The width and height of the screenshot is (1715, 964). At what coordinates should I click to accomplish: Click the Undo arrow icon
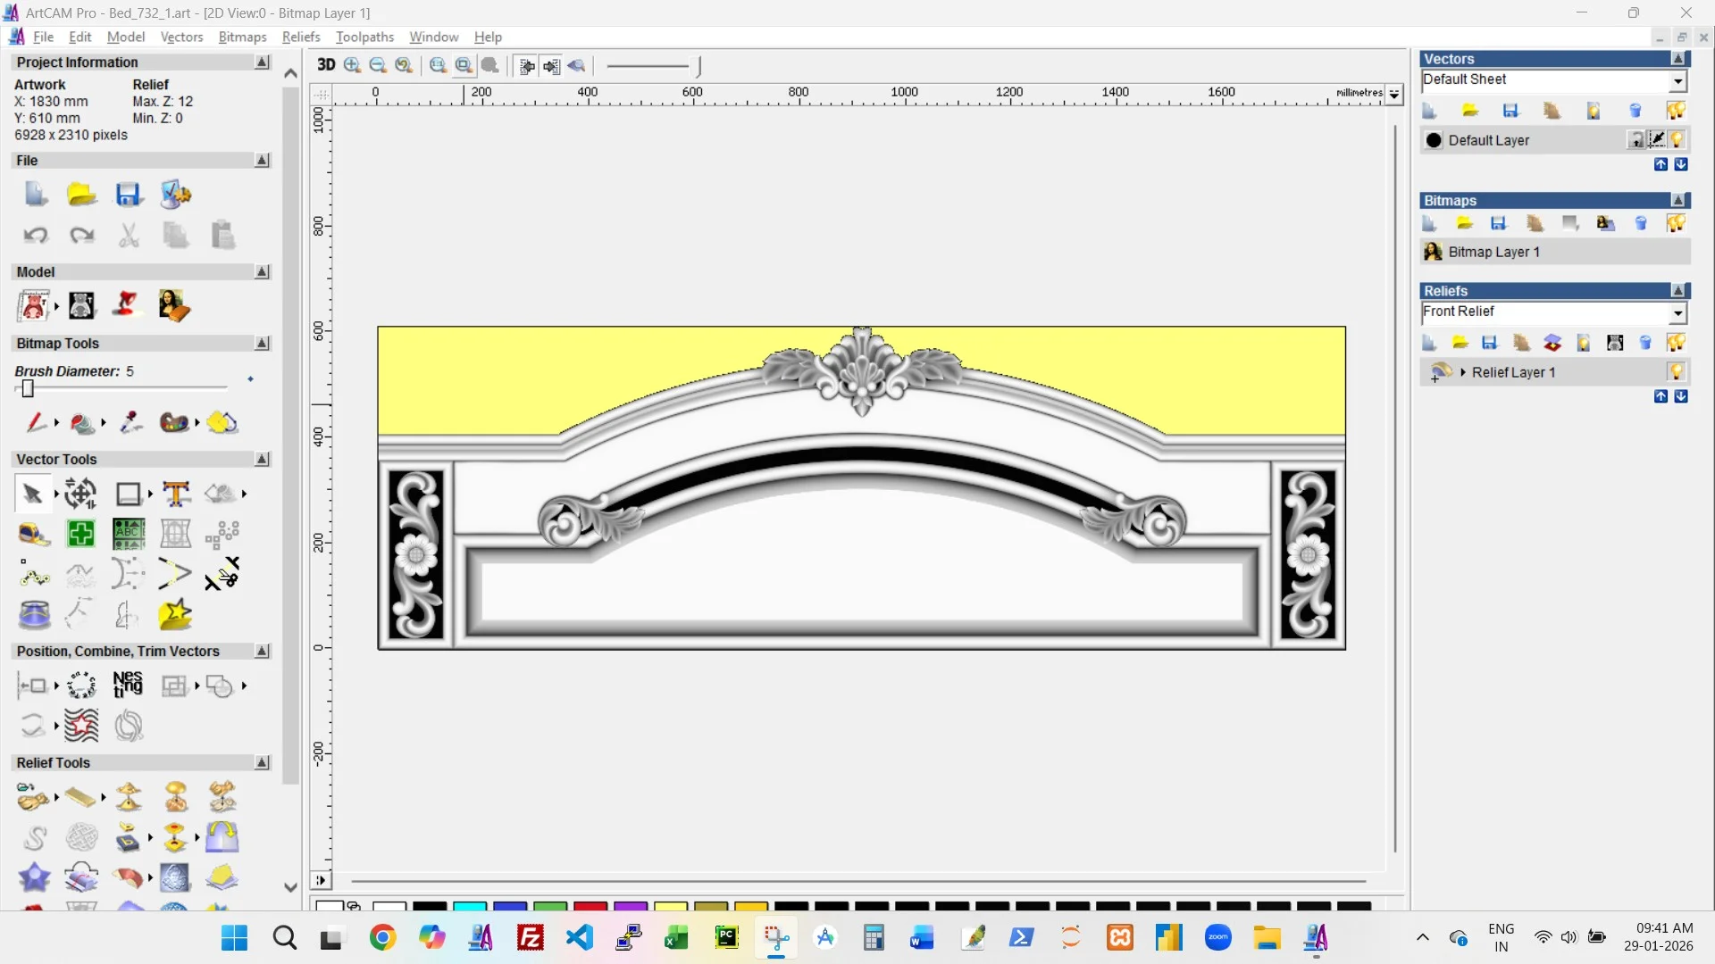coord(36,236)
